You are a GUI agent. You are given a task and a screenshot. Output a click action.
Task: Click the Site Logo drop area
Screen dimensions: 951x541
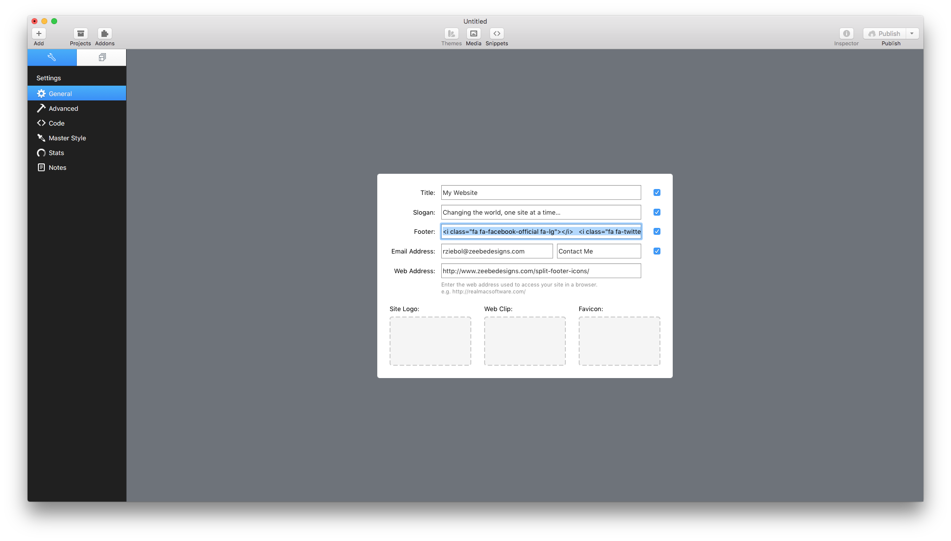coord(430,341)
